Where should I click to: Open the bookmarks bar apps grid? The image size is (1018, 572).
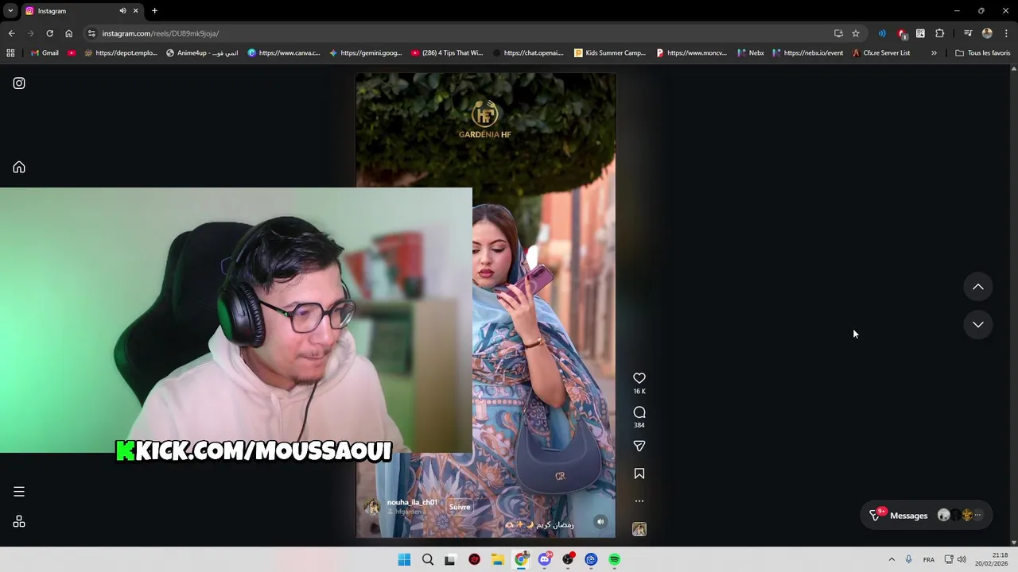10,53
